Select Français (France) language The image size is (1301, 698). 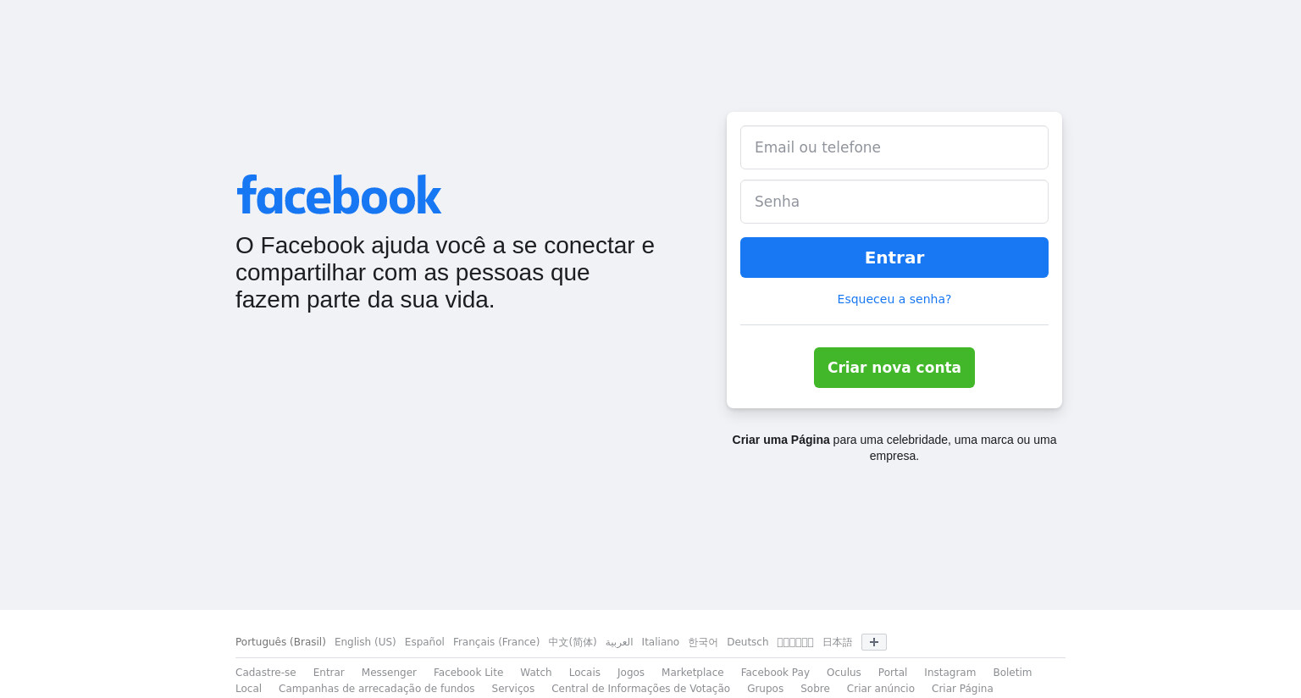pyautogui.click(x=496, y=642)
